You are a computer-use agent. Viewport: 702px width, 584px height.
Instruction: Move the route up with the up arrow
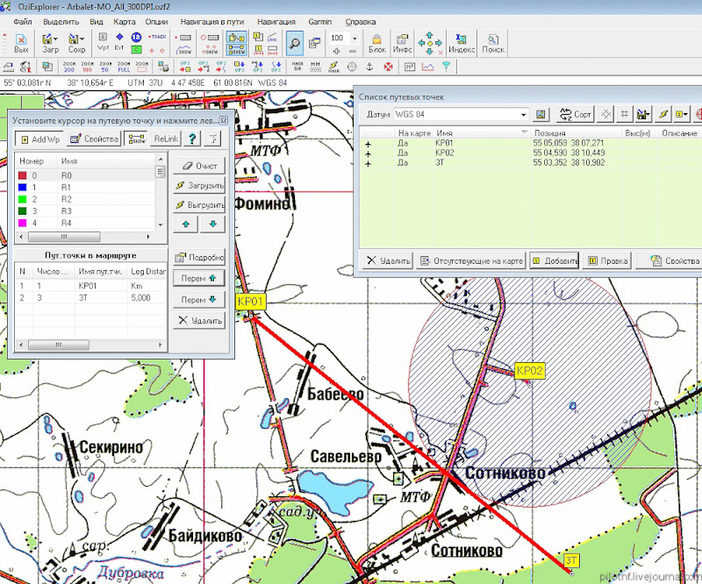[x=186, y=224]
